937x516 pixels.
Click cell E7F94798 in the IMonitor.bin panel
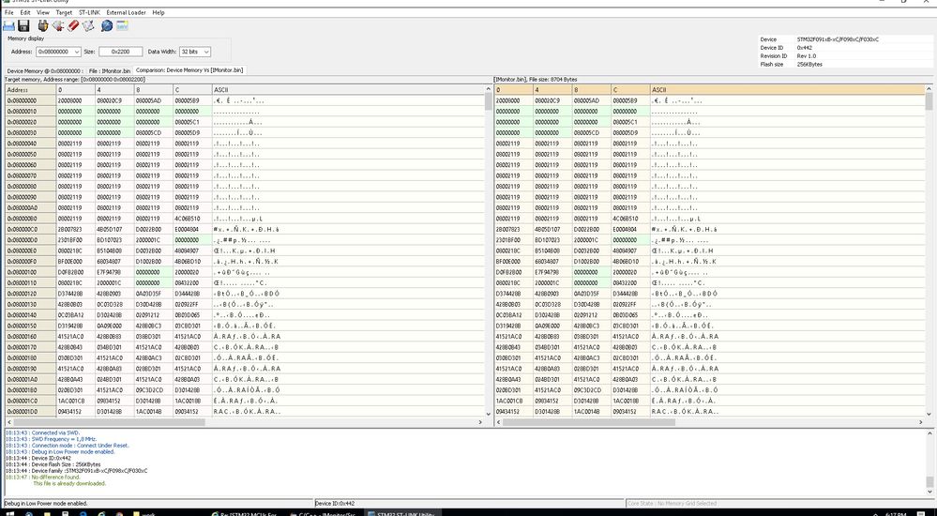pos(552,272)
